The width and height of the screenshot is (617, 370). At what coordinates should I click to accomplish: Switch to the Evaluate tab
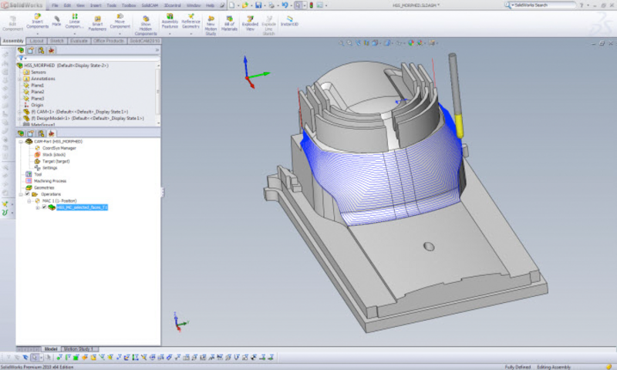[x=79, y=41]
